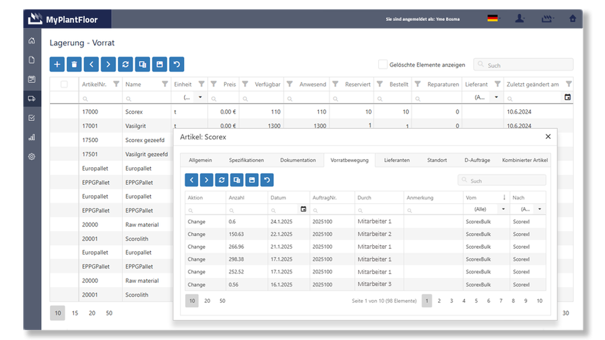Open calendar picker in Datum filter
Screen dimensions: 605x340
click(x=304, y=209)
